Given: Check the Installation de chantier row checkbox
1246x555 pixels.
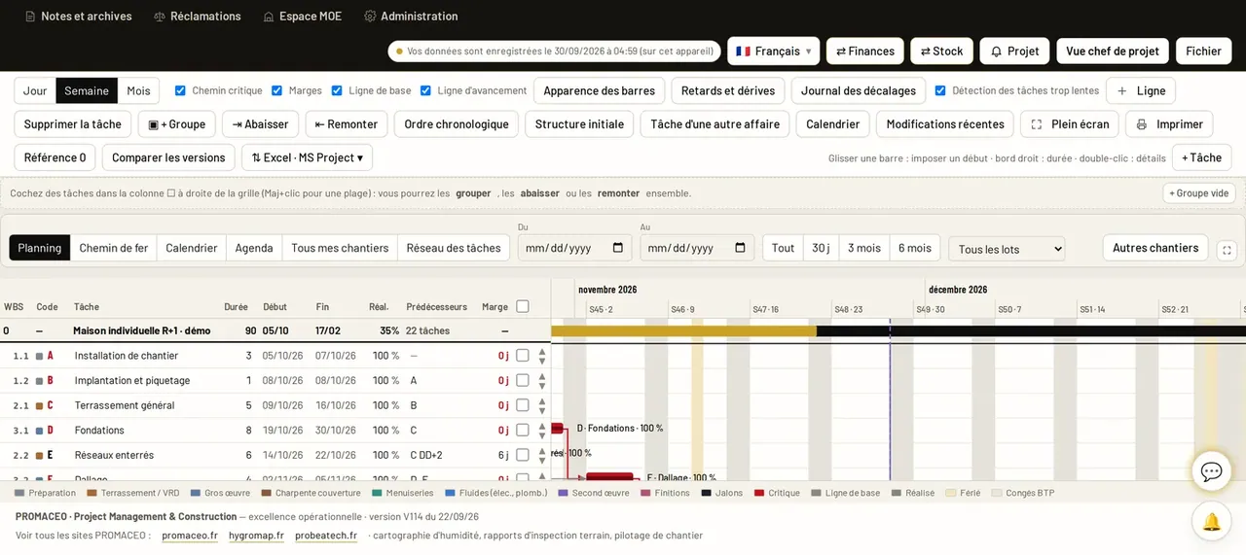Looking at the screenshot, I should (523, 356).
